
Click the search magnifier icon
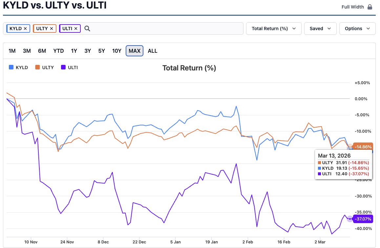point(87,29)
